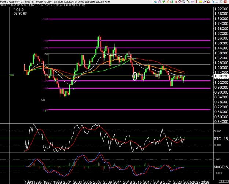The width and height of the screenshot is (229, 184).
Task: Select the yellow rectangle drawing tool
Action: click(x=201, y=1)
